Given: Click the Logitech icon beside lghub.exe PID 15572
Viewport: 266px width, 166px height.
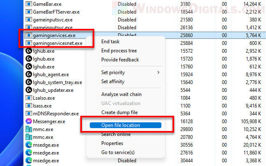Looking at the screenshot, I should pos(29,51).
